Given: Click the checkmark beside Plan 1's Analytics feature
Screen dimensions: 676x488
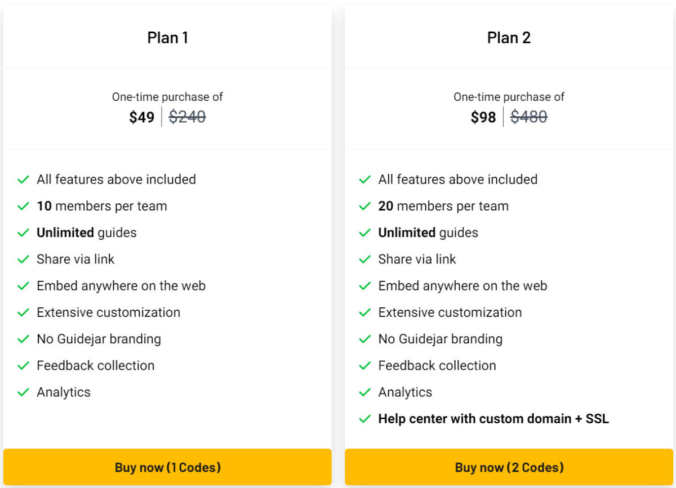Looking at the screenshot, I should pyautogui.click(x=23, y=392).
